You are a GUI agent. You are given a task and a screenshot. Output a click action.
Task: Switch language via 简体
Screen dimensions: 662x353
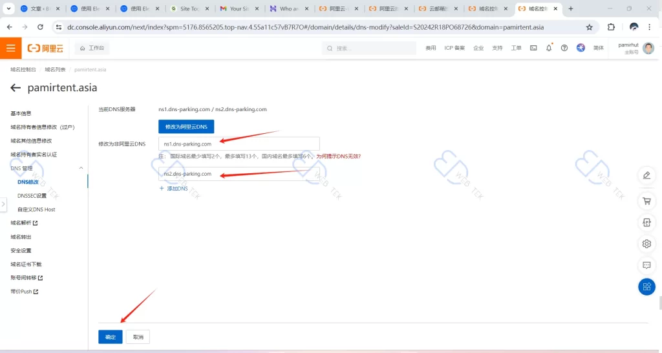tap(598, 48)
